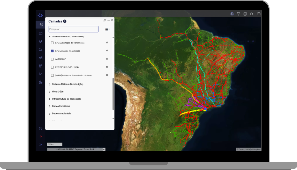Star the PET/PELP (2º - 2024) layer
The image size is (297, 170).
pos(107,67)
